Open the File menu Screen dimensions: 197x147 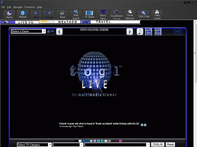point(3,7)
